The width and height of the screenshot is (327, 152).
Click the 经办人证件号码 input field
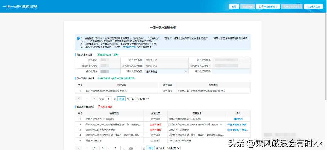click(231, 71)
